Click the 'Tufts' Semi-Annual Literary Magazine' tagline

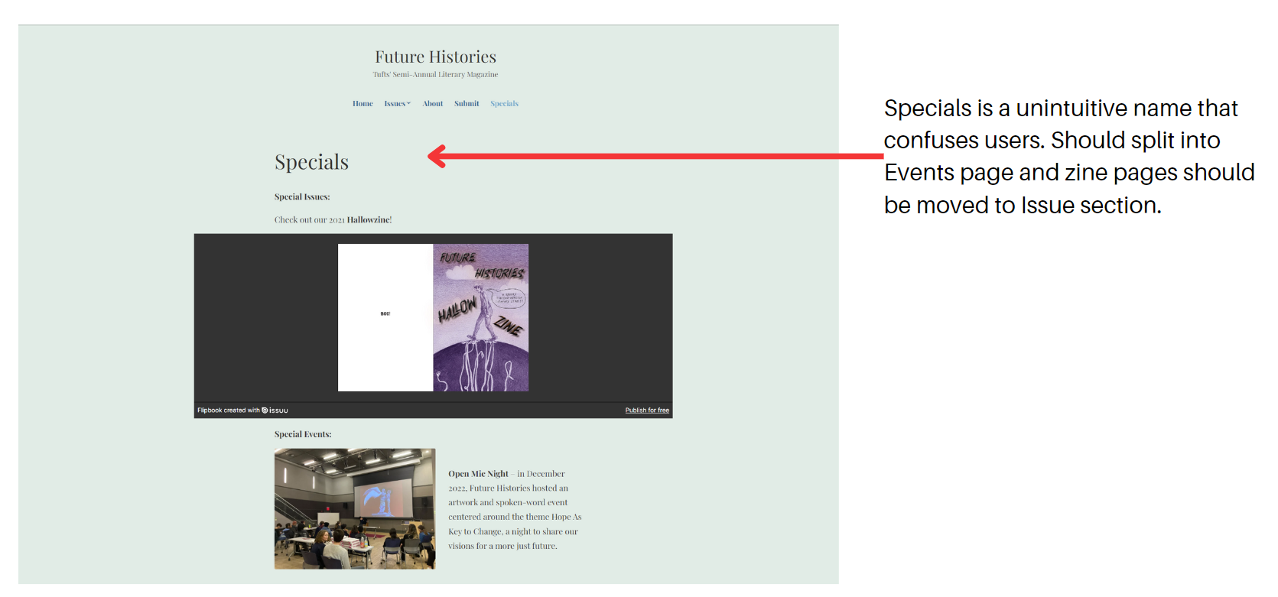(x=435, y=75)
